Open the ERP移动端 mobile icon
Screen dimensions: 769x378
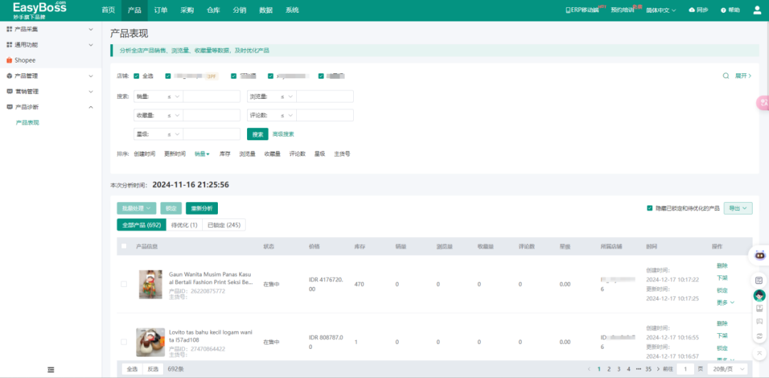click(568, 10)
